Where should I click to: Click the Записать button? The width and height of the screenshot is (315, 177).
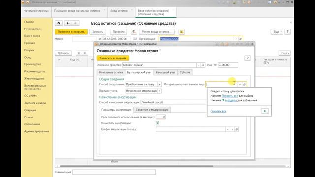[97, 32]
